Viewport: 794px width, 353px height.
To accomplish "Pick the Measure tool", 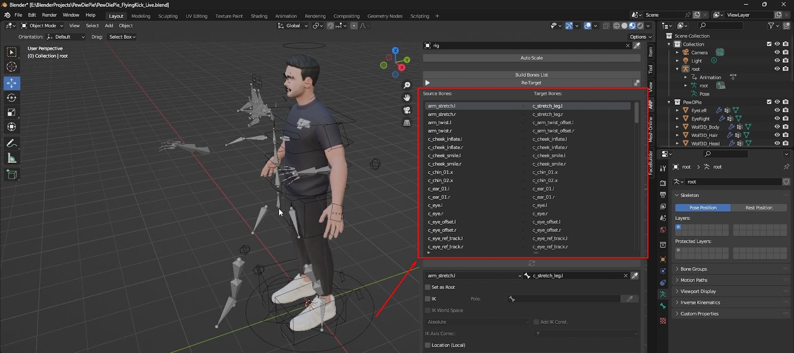I will (x=11, y=158).
